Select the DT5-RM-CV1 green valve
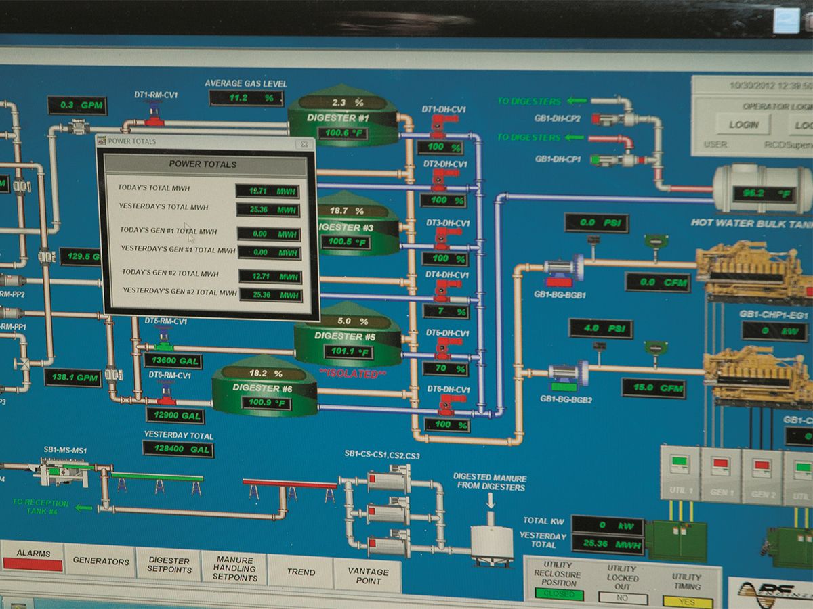813x609 pixels. [163, 336]
